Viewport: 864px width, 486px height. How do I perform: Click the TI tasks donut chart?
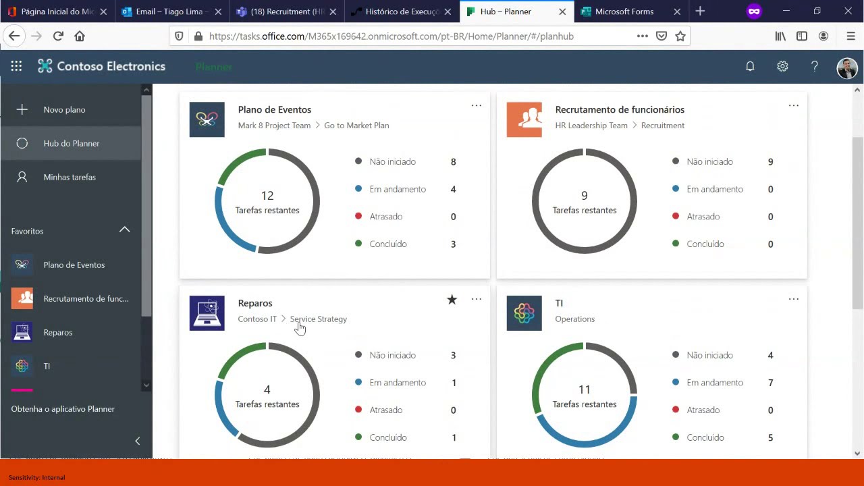tap(585, 395)
